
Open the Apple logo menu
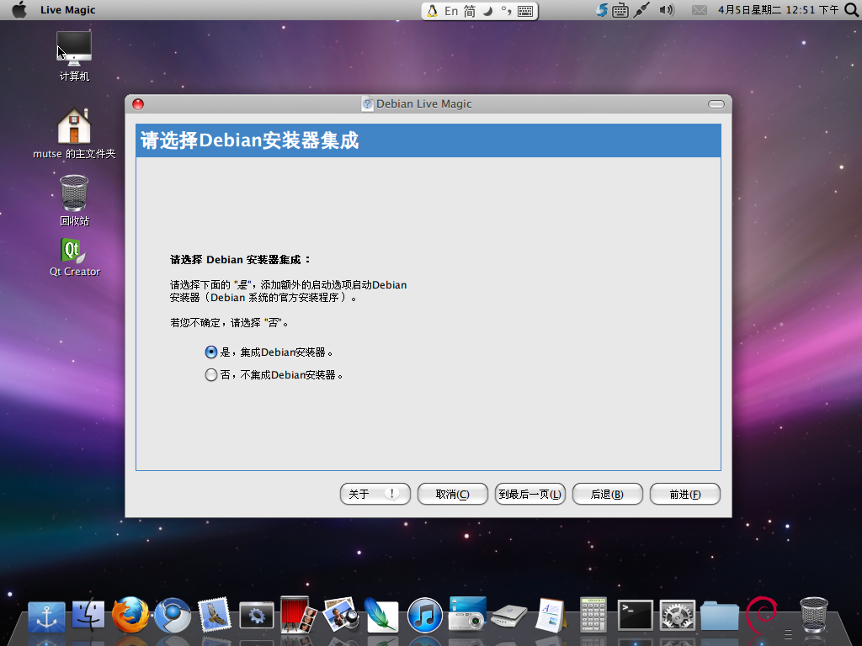19,10
